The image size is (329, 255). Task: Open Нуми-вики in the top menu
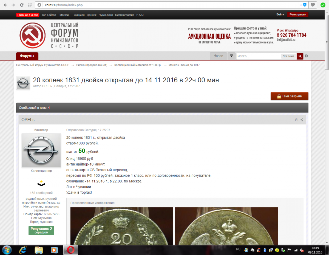[x=106, y=15]
